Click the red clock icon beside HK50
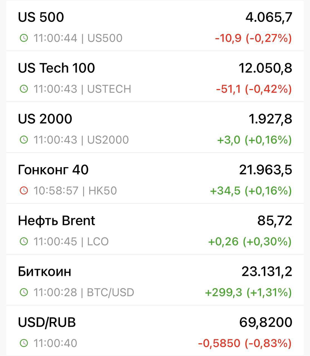310x356 pixels. click(24, 191)
